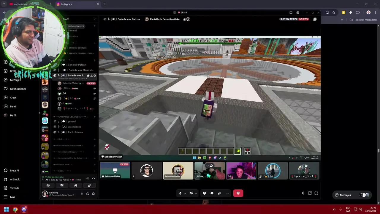Enter full screen for the stream
Screen dimensions: 380x214
pyautogui.click(x=316, y=193)
